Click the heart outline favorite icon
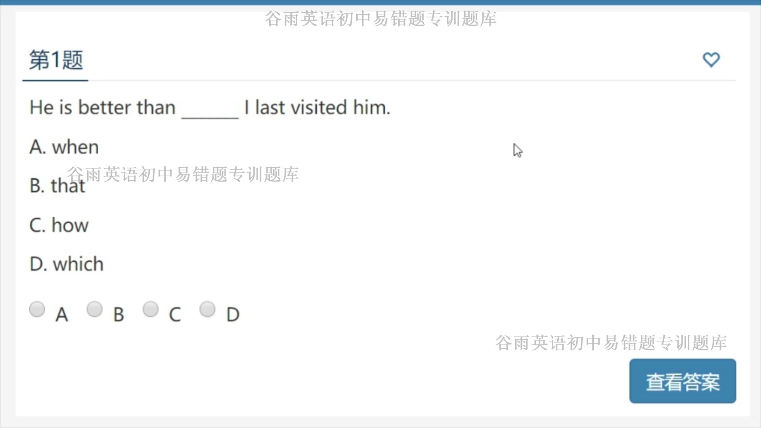This screenshot has width=761, height=428. (711, 59)
